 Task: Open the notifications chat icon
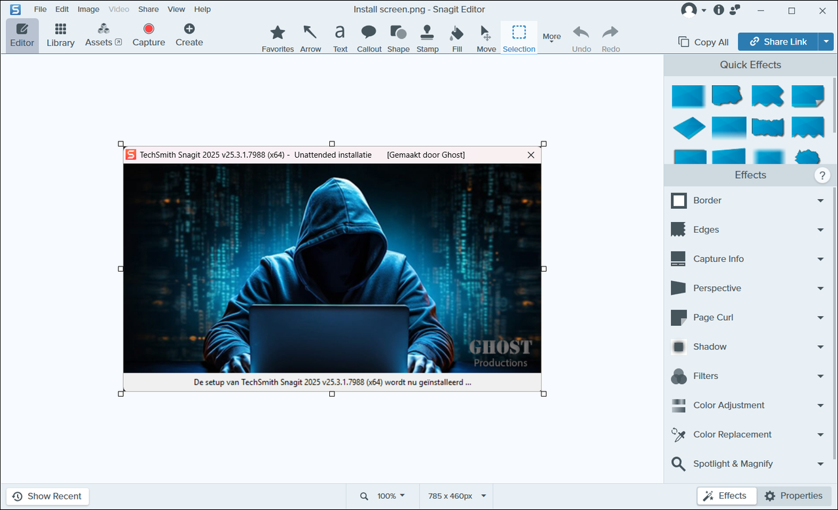click(x=735, y=10)
